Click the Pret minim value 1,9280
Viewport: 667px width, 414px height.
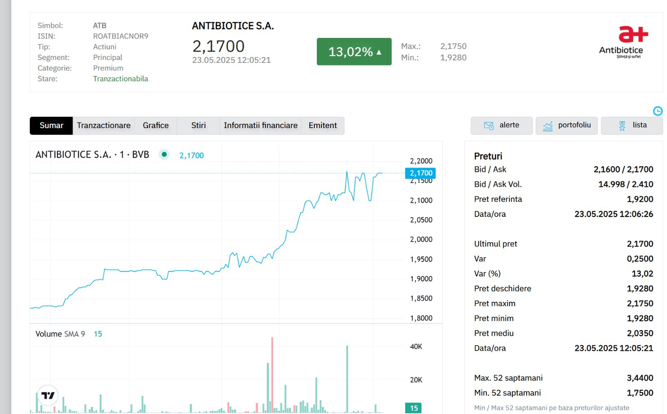640,319
